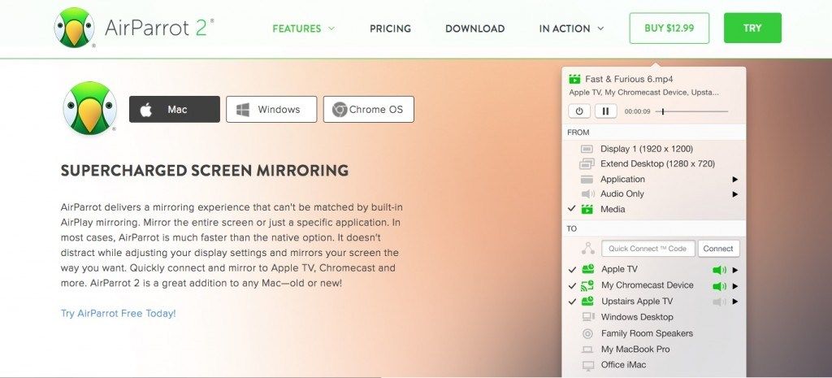Deselect Upstairs Apple TV destination
832x378 pixels.
[x=572, y=301]
